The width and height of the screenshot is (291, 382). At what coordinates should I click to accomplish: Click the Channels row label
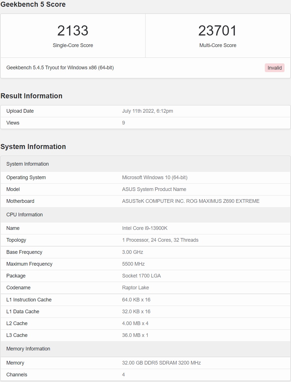click(x=17, y=375)
